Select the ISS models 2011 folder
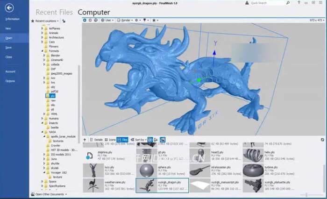The image size is (327, 199). point(60,154)
